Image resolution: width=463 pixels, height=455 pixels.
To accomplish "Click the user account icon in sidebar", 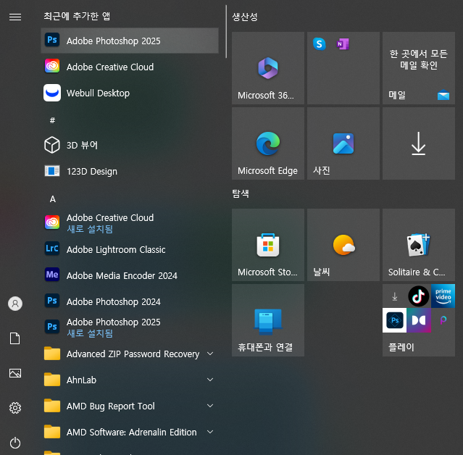I will (x=15, y=304).
